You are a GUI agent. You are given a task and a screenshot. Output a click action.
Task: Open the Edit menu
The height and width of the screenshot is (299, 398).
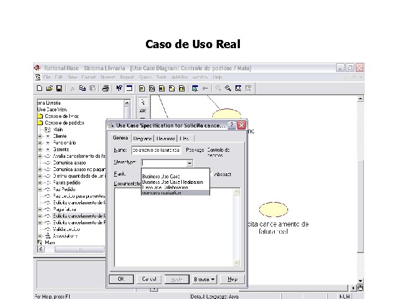pyautogui.click(x=59, y=77)
